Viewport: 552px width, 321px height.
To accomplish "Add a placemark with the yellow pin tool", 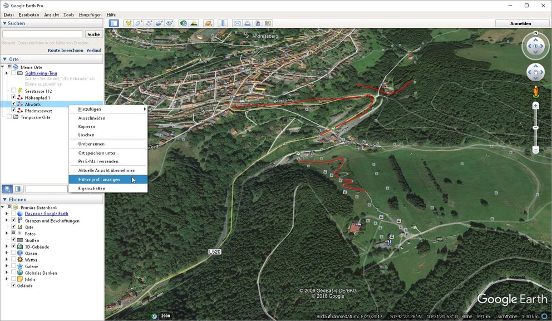I will click(129, 23).
